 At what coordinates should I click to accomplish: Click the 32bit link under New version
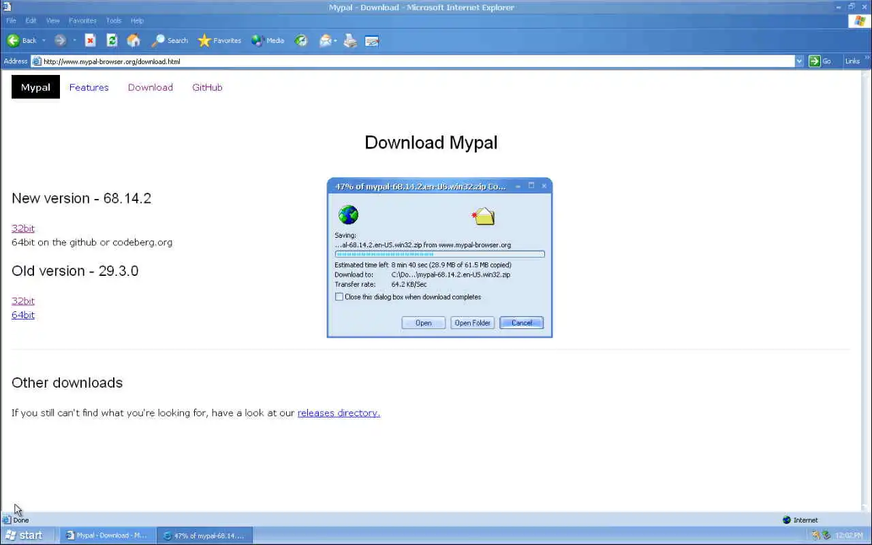pyautogui.click(x=23, y=228)
